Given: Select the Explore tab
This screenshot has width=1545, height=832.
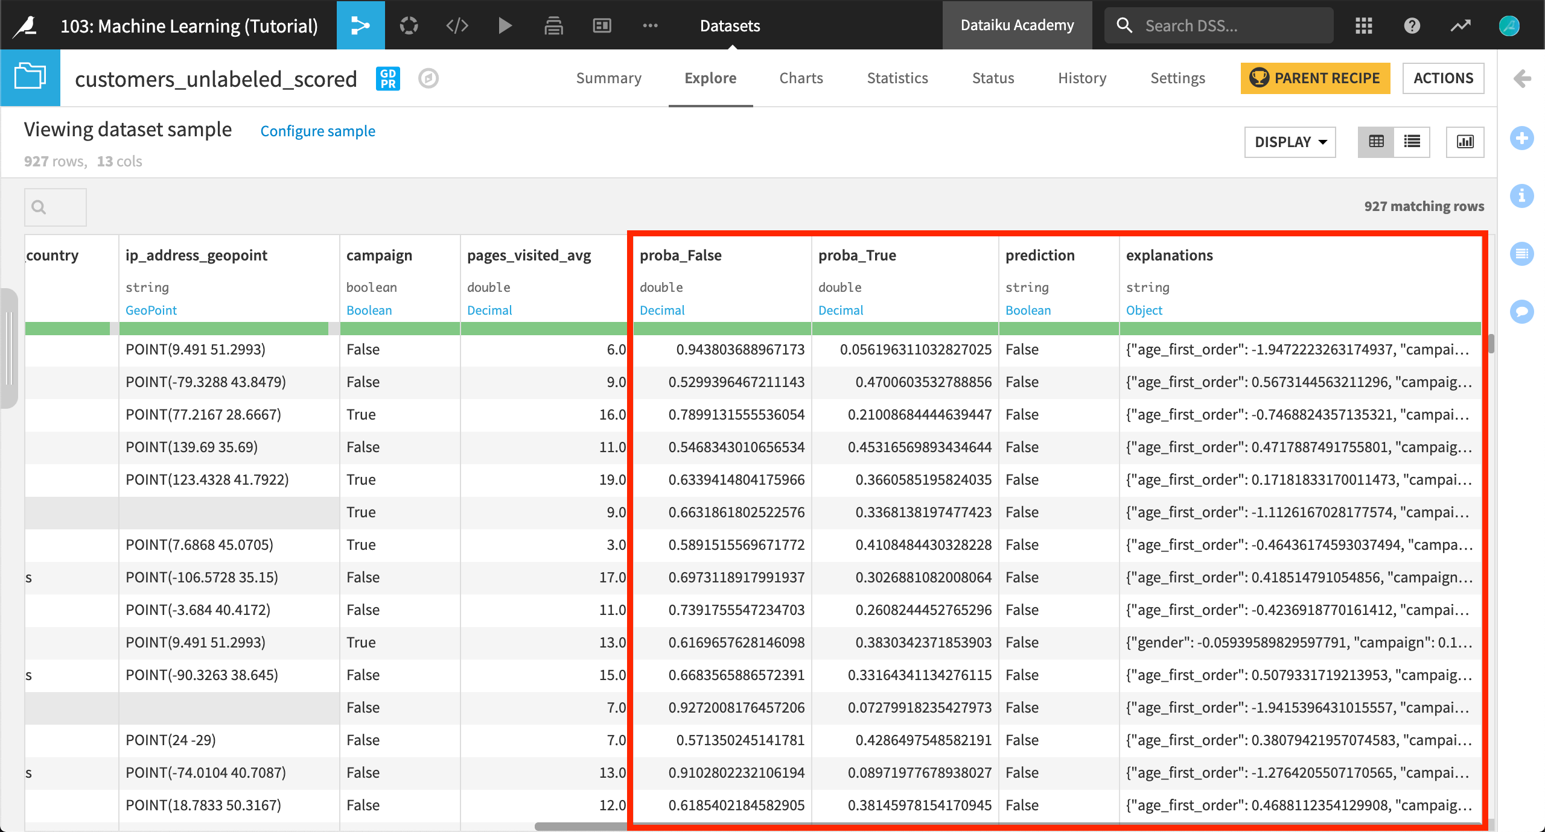Looking at the screenshot, I should 710,78.
